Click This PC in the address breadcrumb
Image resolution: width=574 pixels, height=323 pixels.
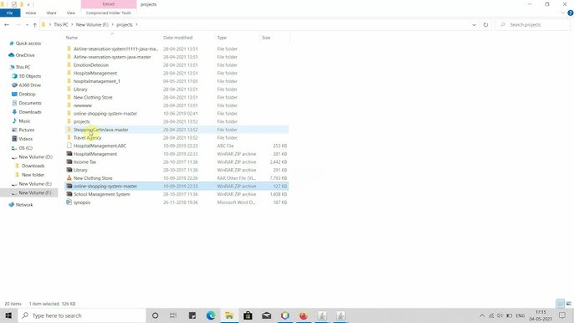point(61,25)
